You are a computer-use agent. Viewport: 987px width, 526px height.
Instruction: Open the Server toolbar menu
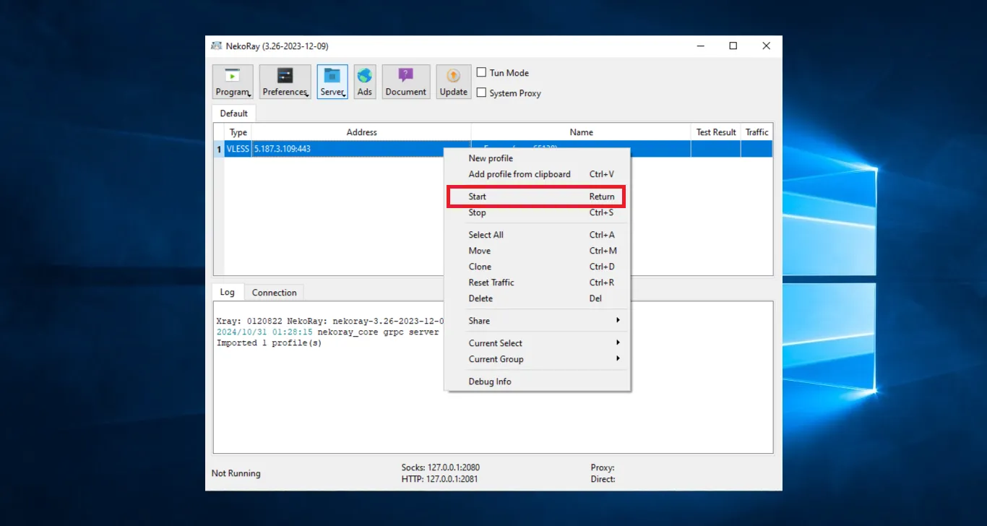[332, 82]
